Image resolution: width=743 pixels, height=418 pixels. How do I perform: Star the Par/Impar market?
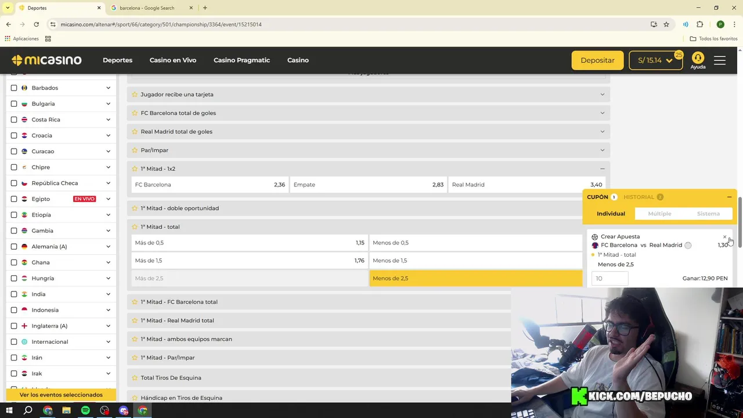(x=135, y=150)
